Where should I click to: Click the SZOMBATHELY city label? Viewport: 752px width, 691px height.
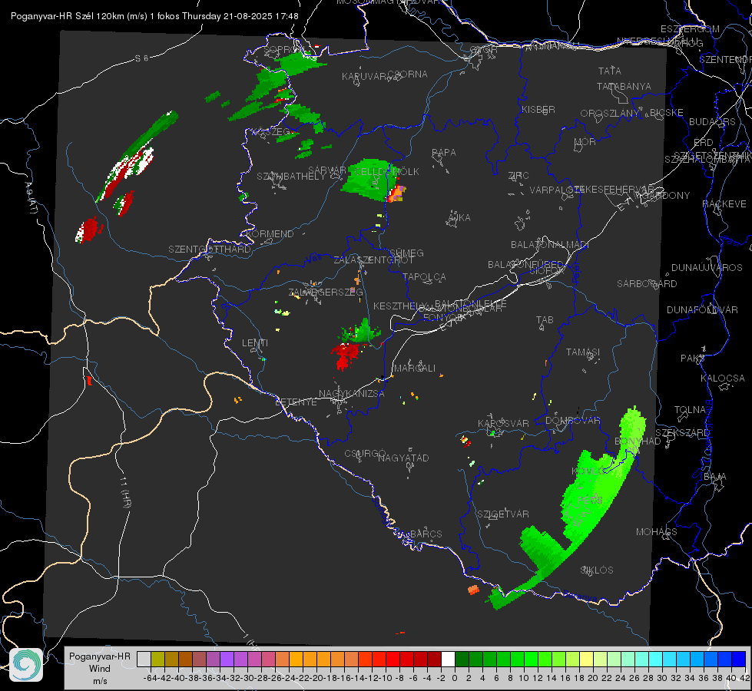click(291, 177)
